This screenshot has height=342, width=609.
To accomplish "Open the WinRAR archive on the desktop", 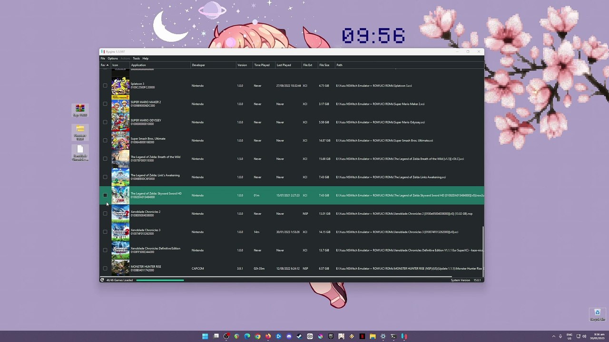I will (x=80, y=111).
